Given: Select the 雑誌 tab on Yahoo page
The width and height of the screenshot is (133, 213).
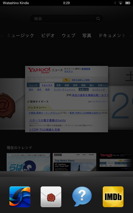Looking at the screenshot, I should pyautogui.click(x=83, y=85).
